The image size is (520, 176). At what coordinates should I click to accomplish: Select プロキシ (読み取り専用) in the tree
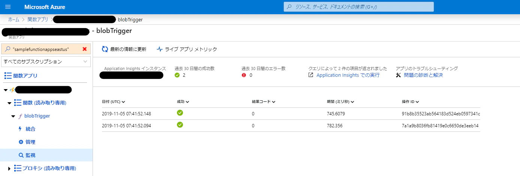tap(49, 168)
